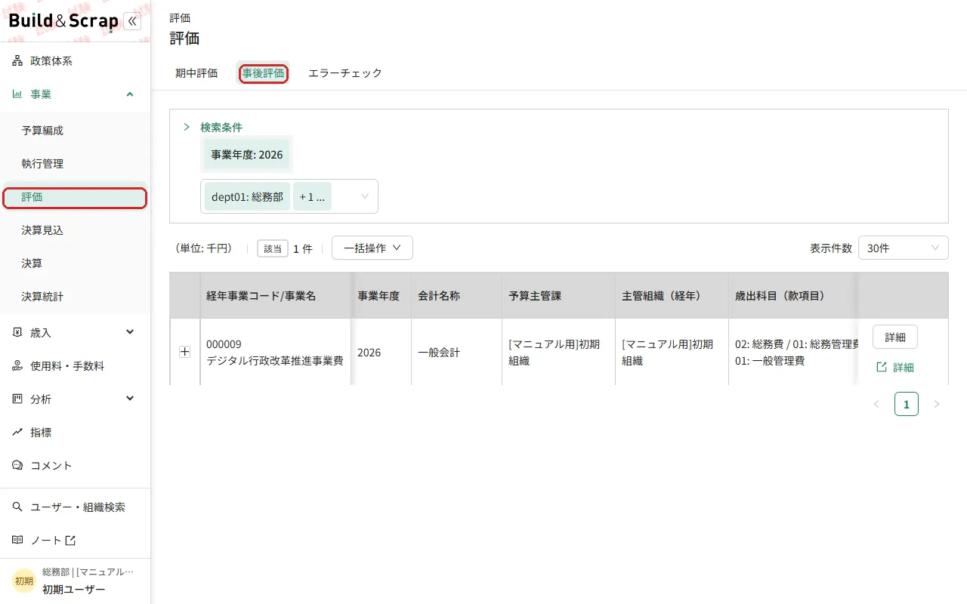Go to previous page with left arrow

(876, 405)
